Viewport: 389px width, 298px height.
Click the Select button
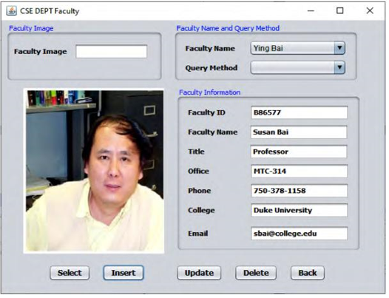coord(70,273)
